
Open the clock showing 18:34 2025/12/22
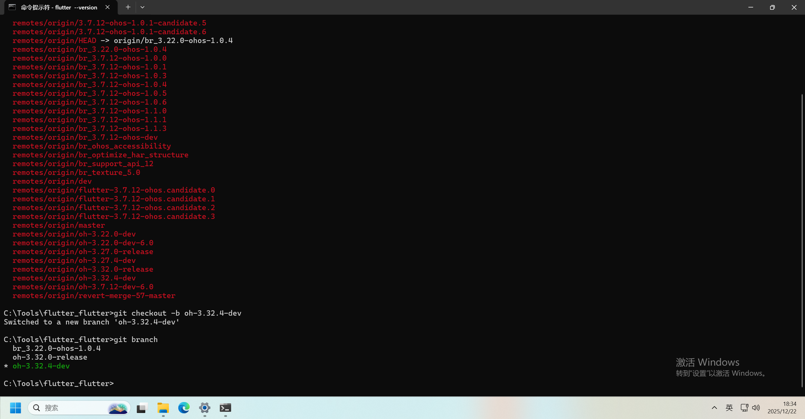pyautogui.click(x=782, y=408)
